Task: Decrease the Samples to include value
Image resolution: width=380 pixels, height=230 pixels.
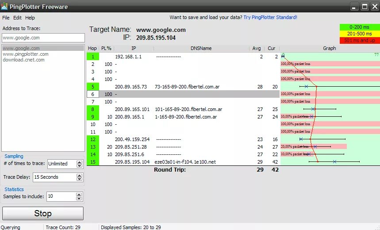Action: coord(79,199)
